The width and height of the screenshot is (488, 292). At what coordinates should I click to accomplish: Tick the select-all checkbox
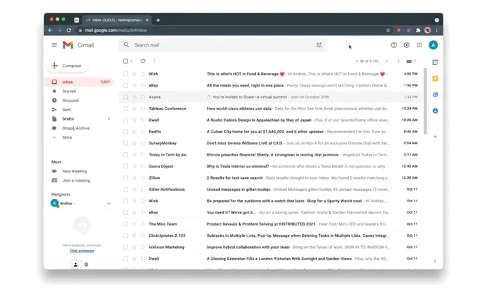125,61
